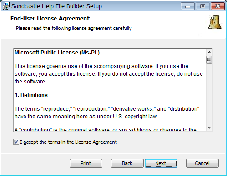
Task: Click the End-User License Agreement header text
Action: (x=50, y=19)
